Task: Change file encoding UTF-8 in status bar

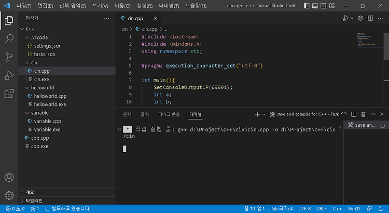Action: [x=304, y=209]
